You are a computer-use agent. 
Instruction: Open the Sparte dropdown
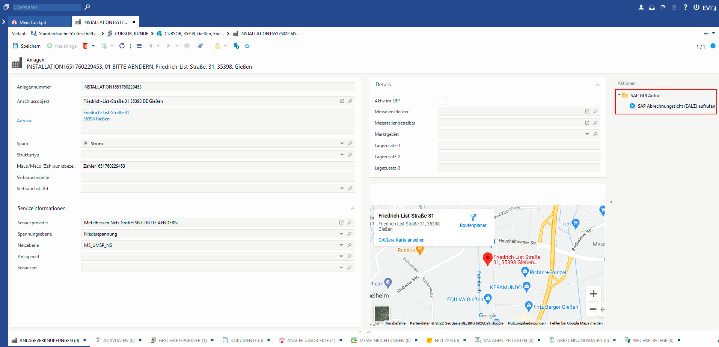[x=342, y=143]
